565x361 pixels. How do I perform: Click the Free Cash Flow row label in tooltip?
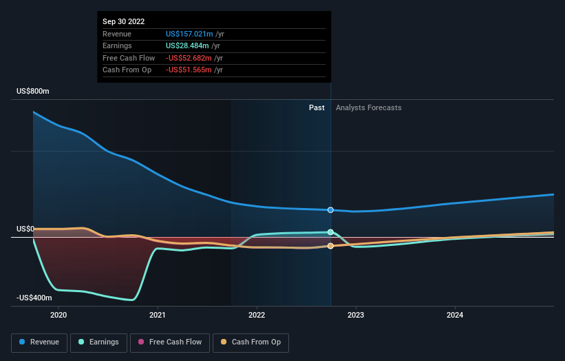[129, 58]
